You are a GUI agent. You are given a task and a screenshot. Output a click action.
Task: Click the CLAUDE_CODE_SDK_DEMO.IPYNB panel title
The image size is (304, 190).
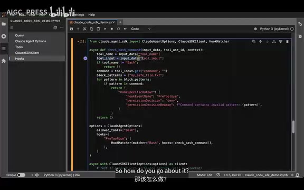tap(35, 21)
